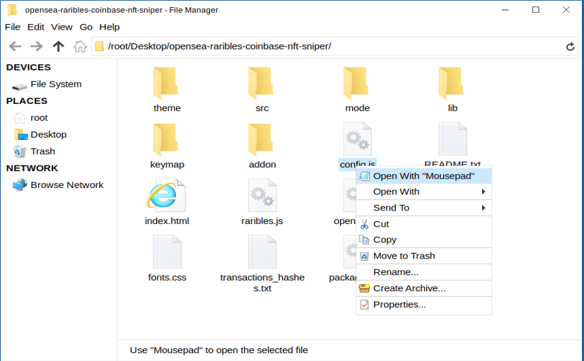
Task: Close the File Manager window
Action: [x=566, y=10]
